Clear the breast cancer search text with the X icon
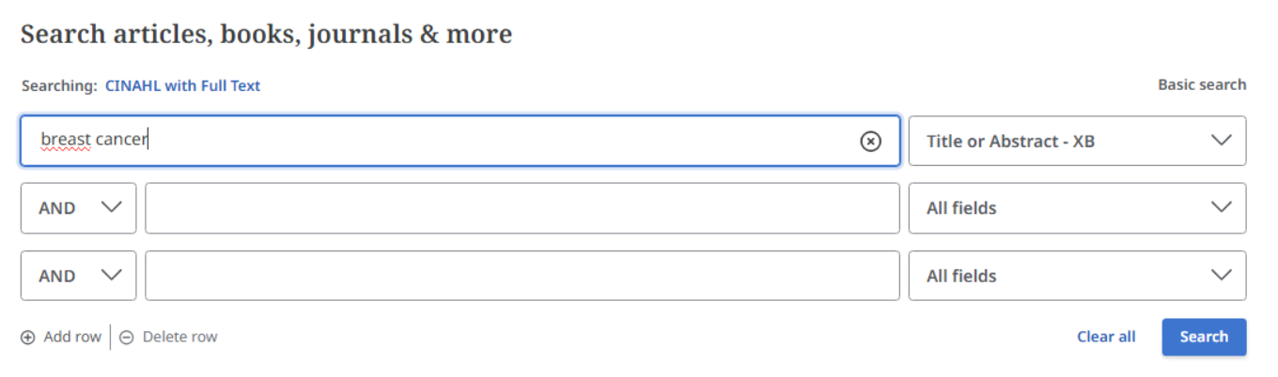The width and height of the screenshot is (1278, 377). click(x=870, y=141)
